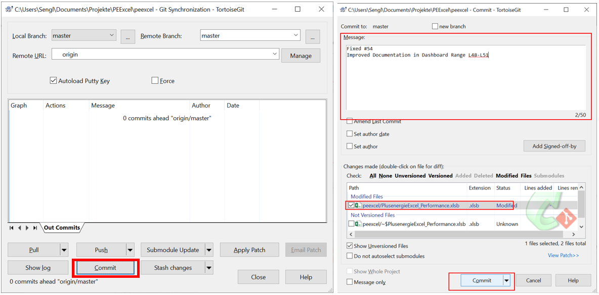This screenshot has height=295, width=599.
Task: Sort file list by Path column header
Action: 407,188
